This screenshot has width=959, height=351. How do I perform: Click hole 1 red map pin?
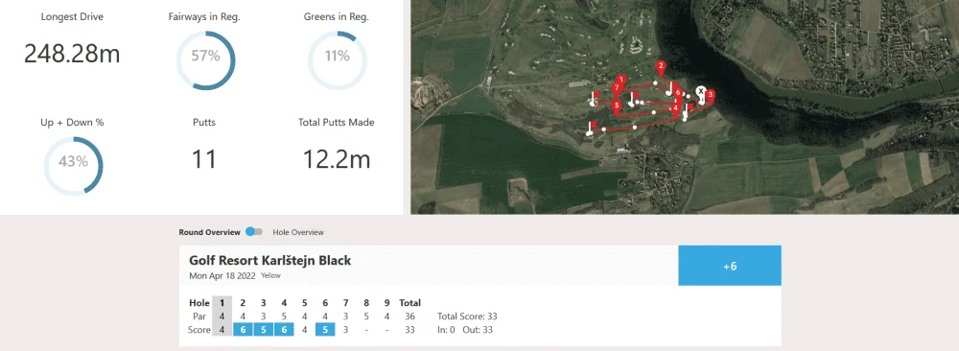click(621, 81)
